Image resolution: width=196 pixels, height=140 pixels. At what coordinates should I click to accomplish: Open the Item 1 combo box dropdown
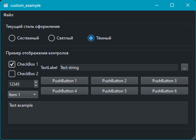tap(23, 94)
